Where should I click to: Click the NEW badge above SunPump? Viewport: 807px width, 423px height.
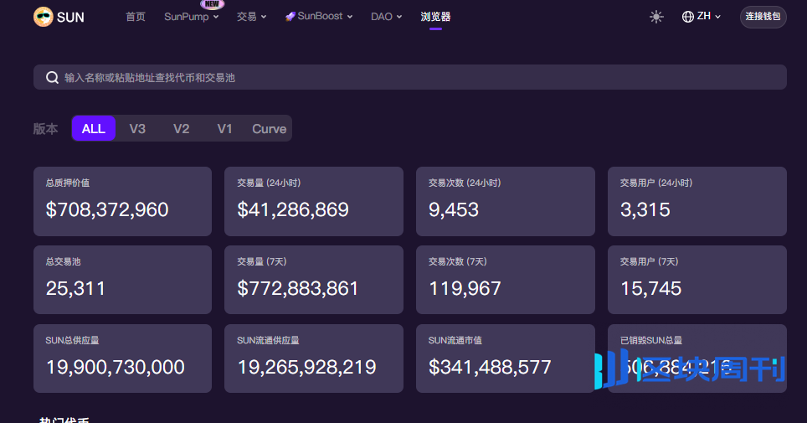coord(212,4)
